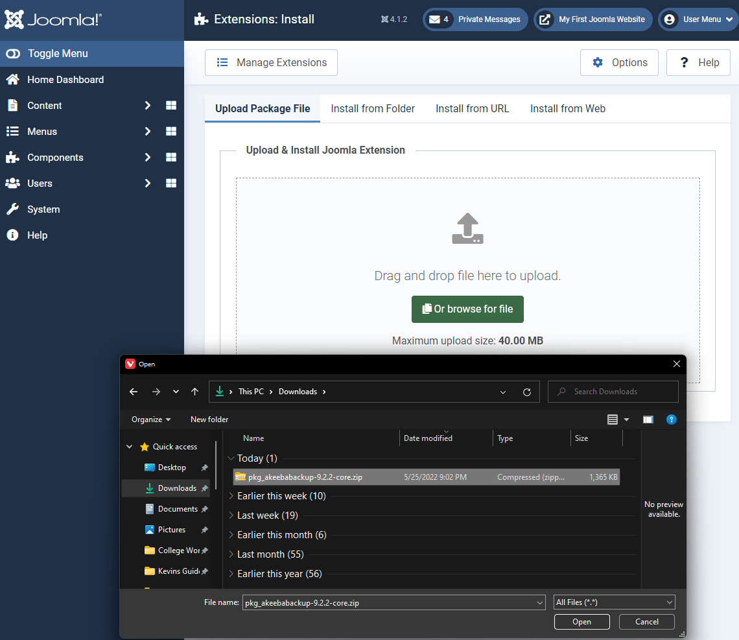This screenshot has width=739, height=640.
Task: Click Manage Extensions button
Action: point(271,63)
